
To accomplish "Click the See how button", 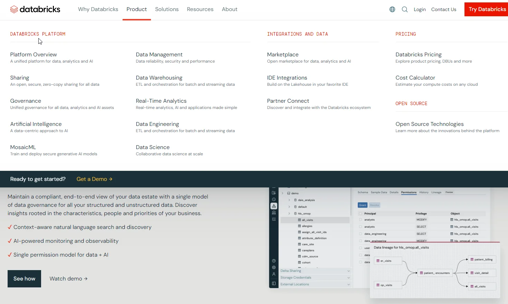I will click(24, 279).
